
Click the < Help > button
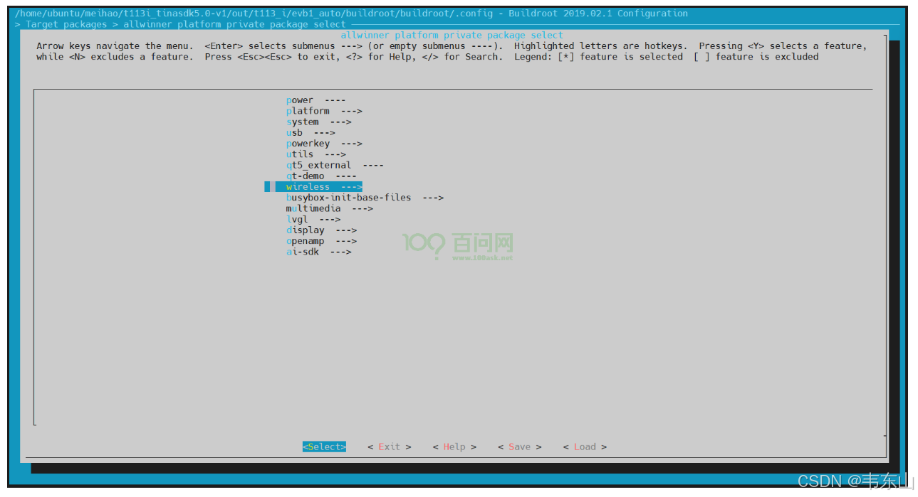pos(454,447)
